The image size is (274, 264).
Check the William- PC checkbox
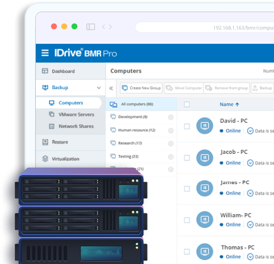point(187,220)
